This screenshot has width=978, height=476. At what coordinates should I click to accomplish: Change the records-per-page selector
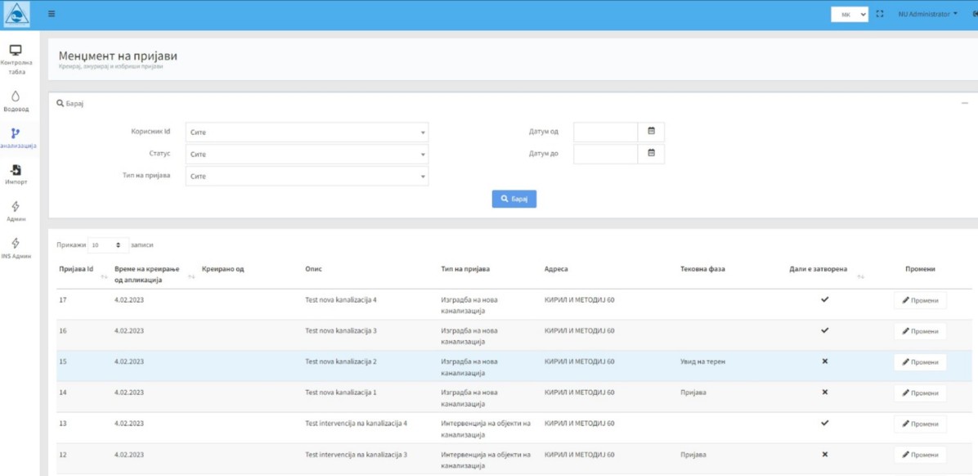pyautogui.click(x=108, y=245)
